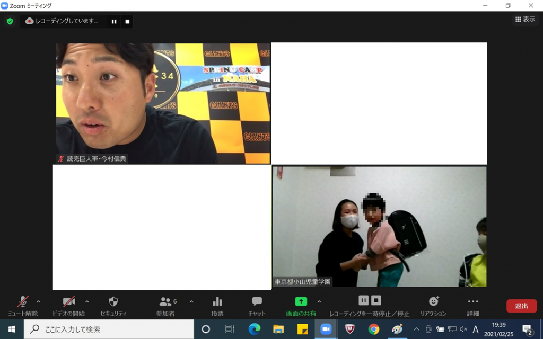The width and height of the screenshot is (543, 339).
Task: Unmute microphone with ミュート解除
Action: click(23, 307)
